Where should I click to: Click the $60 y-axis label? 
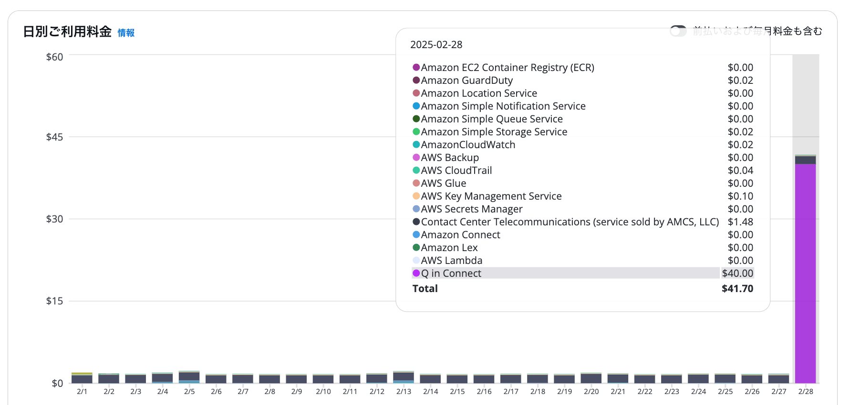click(x=54, y=57)
